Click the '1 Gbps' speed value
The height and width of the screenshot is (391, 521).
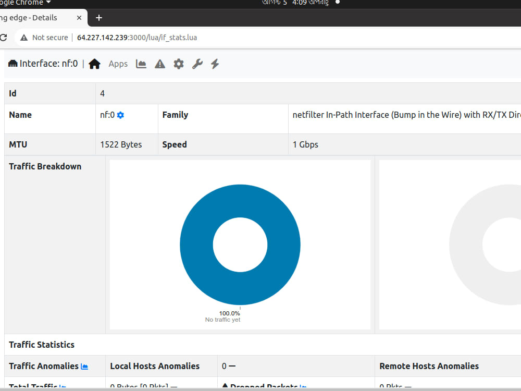coord(305,144)
